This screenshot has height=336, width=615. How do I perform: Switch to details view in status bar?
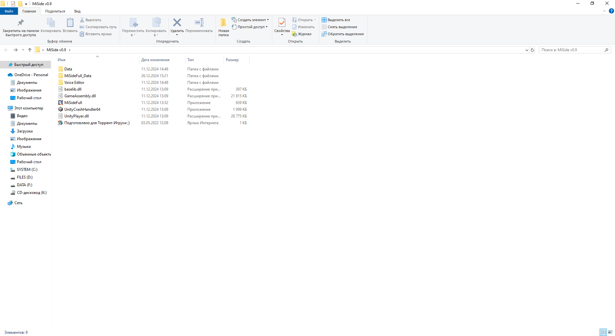603,332
